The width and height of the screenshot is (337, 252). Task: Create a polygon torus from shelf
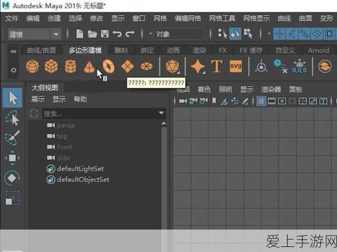click(x=108, y=66)
